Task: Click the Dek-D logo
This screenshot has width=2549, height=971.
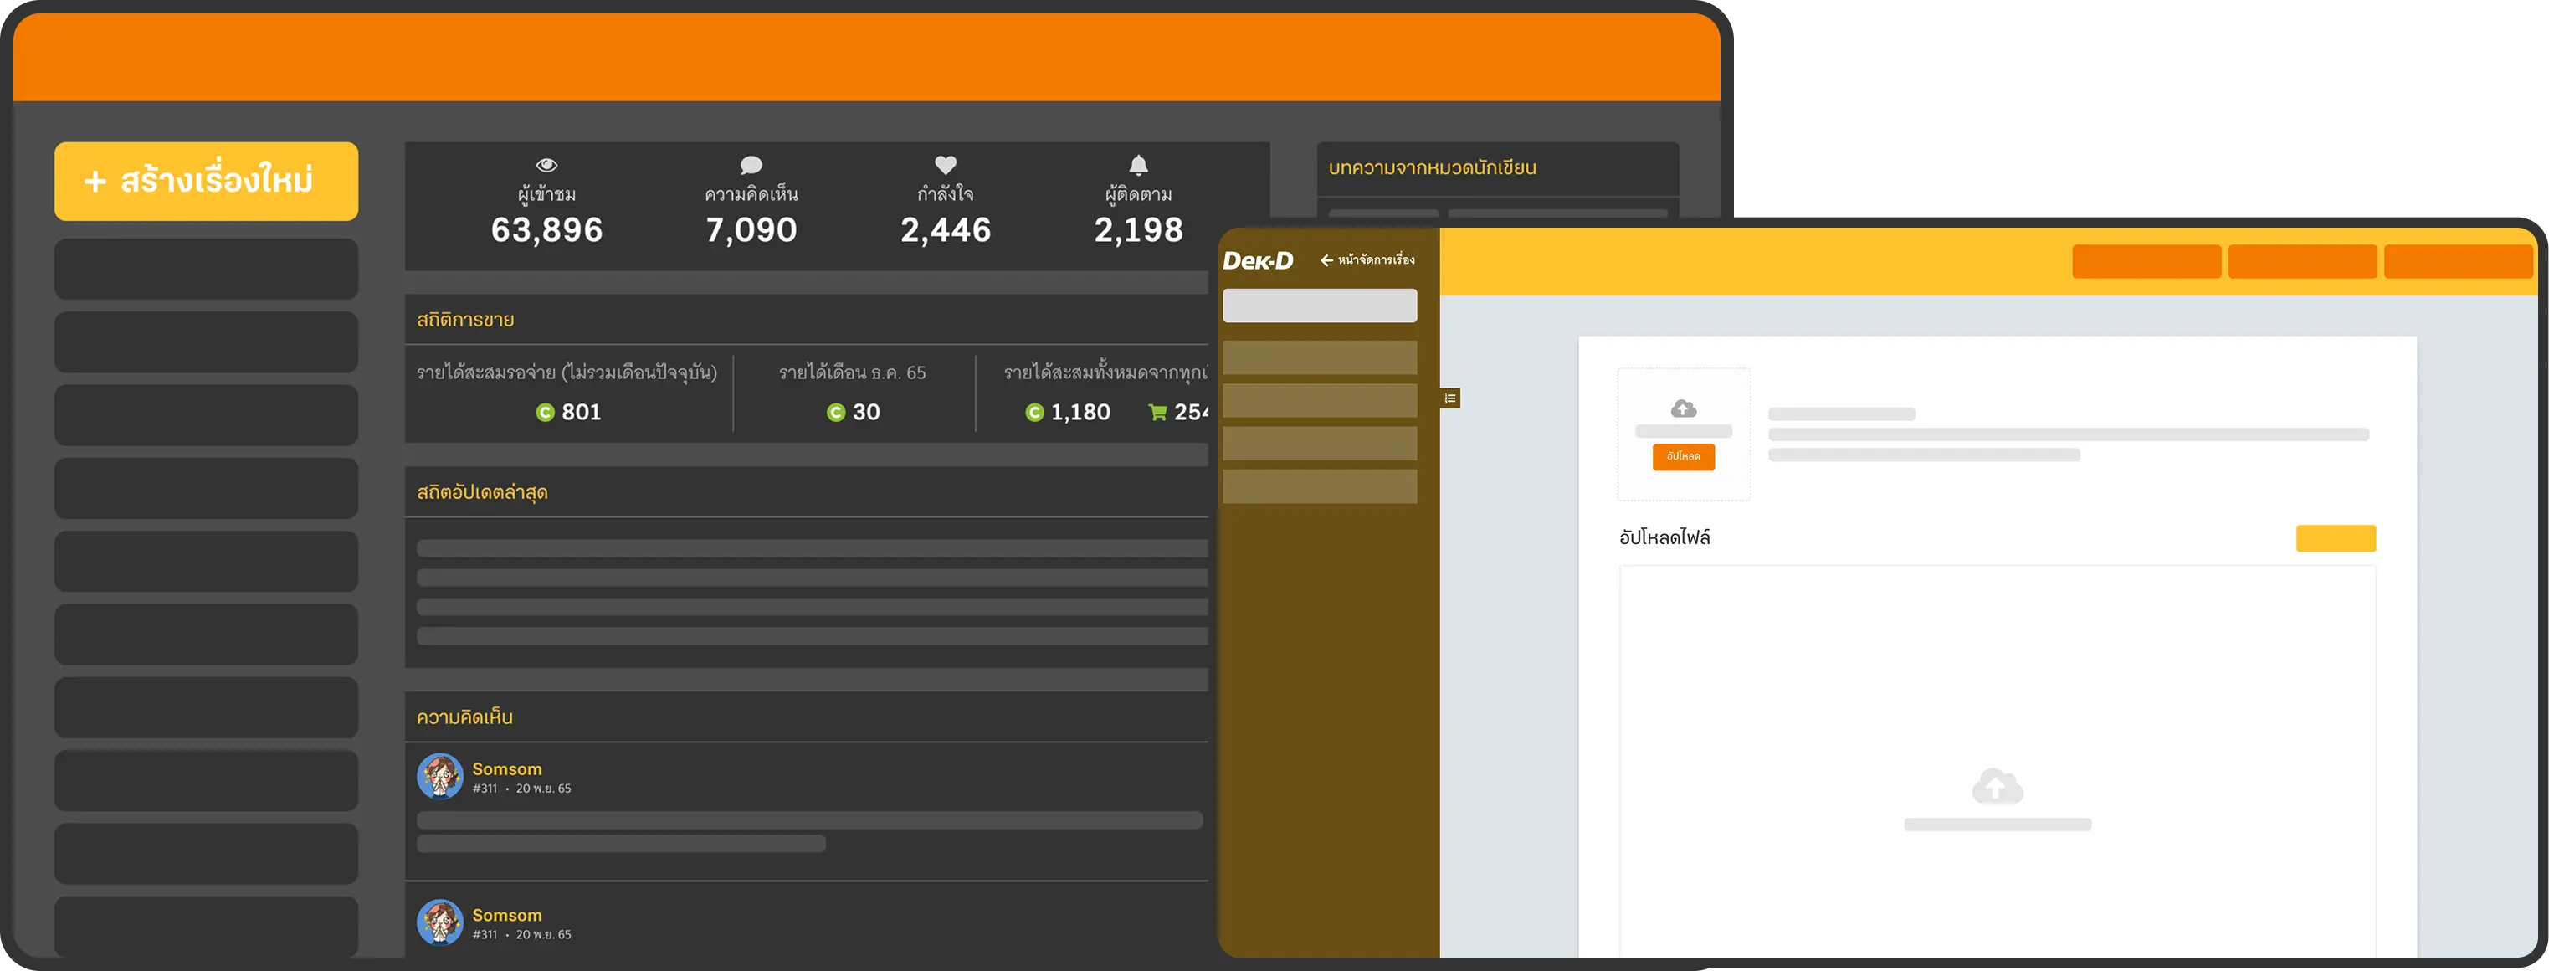Action: point(1258,260)
